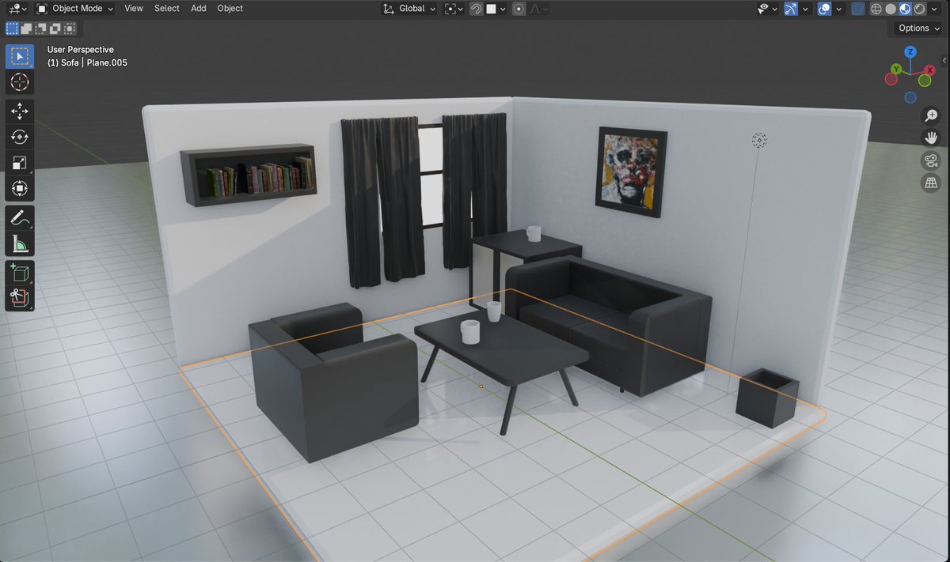
Task: Click the hand pan-view button in viewport sidebar
Action: (931, 137)
